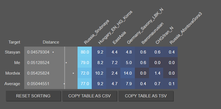This screenshot has width=221, height=109.
Task: Click the Target column header
Action: click(x=14, y=42)
